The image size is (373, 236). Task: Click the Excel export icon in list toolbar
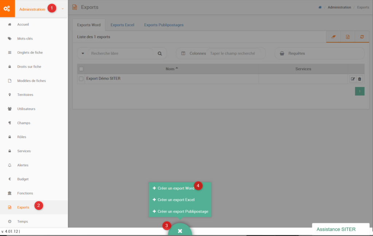pos(348,37)
